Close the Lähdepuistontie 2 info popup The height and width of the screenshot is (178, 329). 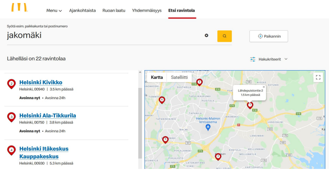coord(264,87)
